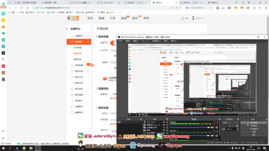The height and width of the screenshot is (151, 269).
Task: Pop out the OBS 混音器 dock icon
Action: click(220, 119)
